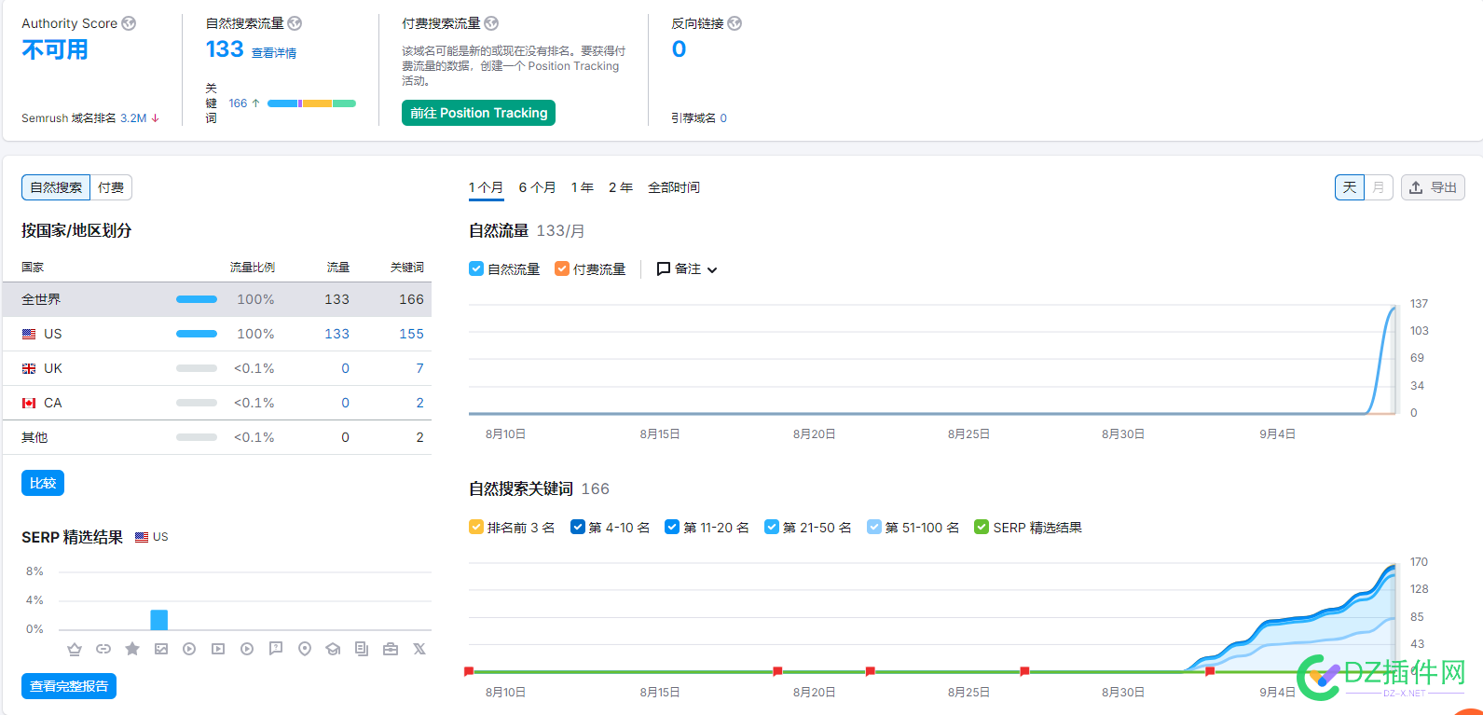Toggle the 付费流量 checkbox
1483x715 pixels.
(x=562, y=268)
